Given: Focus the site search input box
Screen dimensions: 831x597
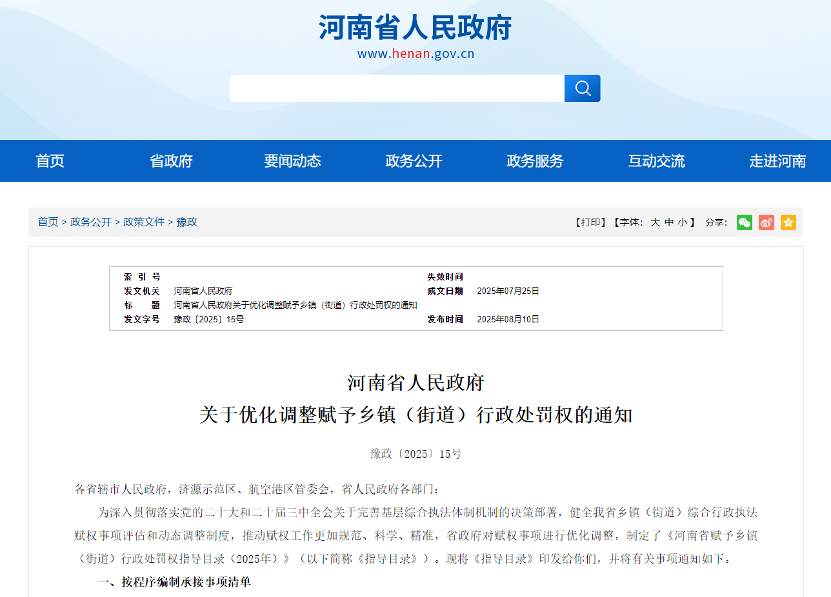Looking at the screenshot, I should 397,88.
